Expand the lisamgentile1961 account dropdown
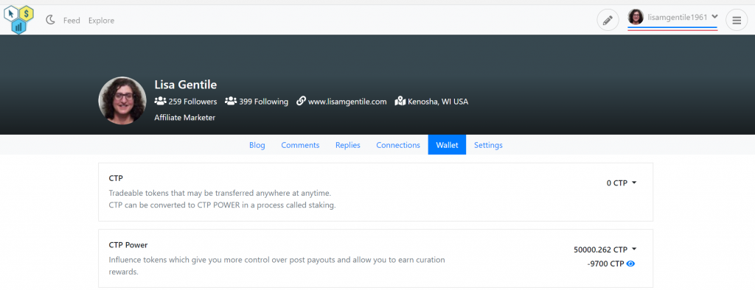Viewport: 755px width, 290px height. 715,17
